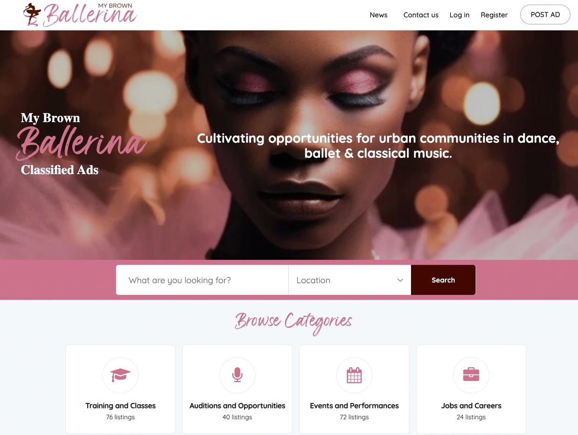Click the briefcase icon for Jobs
The height and width of the screenshot is (435, 578).
click(x=471, y=374)
